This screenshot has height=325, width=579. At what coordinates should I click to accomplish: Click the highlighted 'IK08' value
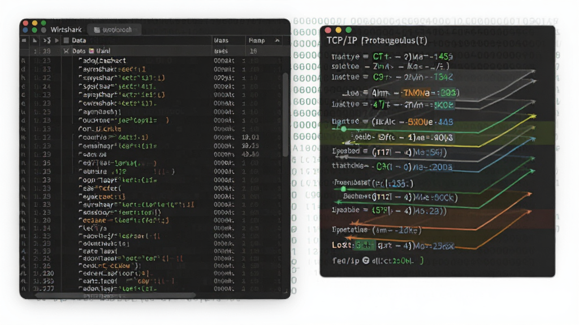[x=444, y=106]
